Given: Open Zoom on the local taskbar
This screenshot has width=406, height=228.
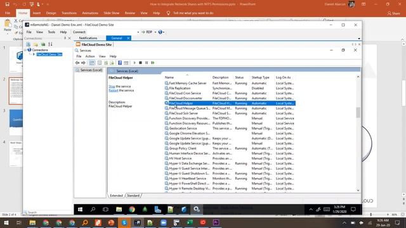Looking at the screenshot, I should pyautogui.click(x=164, y=222).
